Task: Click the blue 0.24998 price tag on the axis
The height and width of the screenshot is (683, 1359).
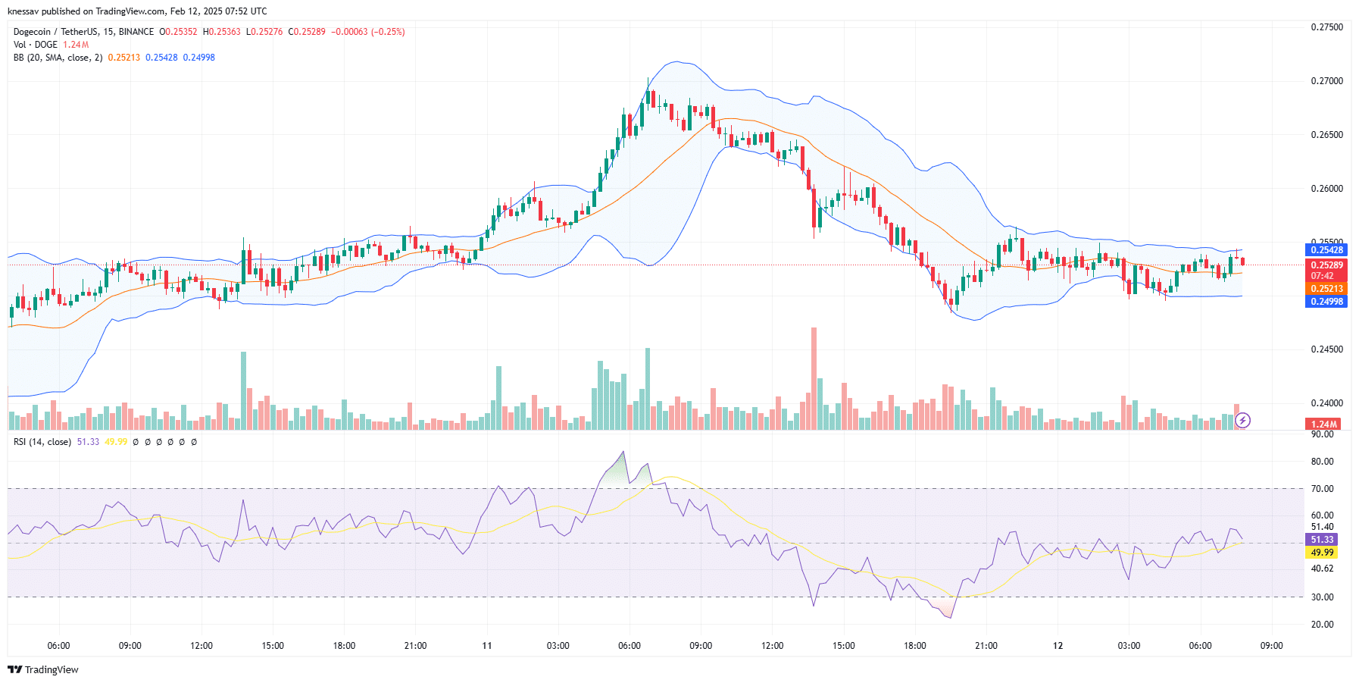Action: pyautogui.click(x=1326, y=302)
